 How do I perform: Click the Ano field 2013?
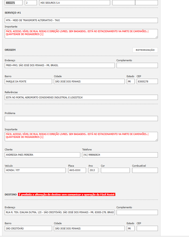click(93, 170)
